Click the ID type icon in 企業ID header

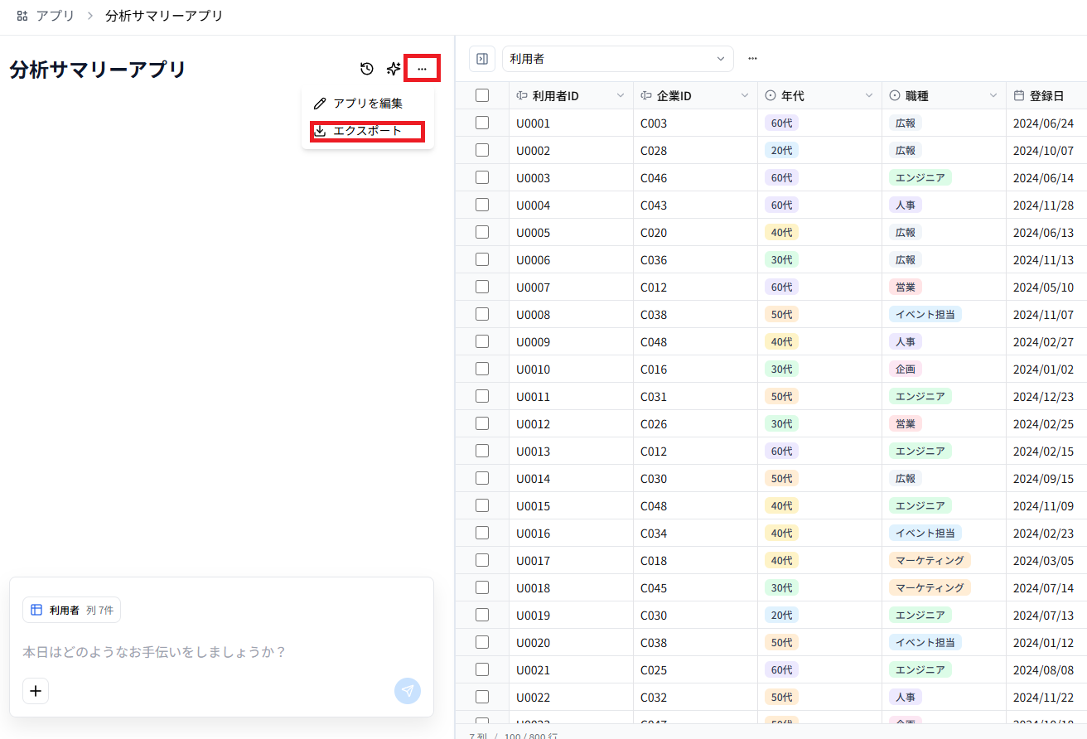[646, 96]
